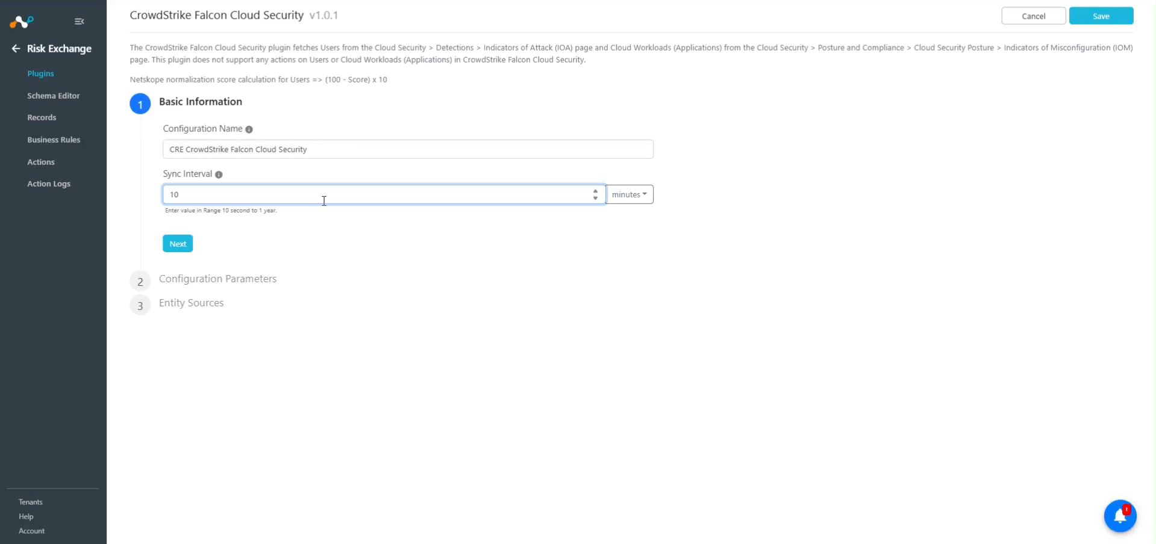Decrease the Sync Interval value with down arrow
Viewport: 1156px width, 544px height.
(x=595, y=198)
